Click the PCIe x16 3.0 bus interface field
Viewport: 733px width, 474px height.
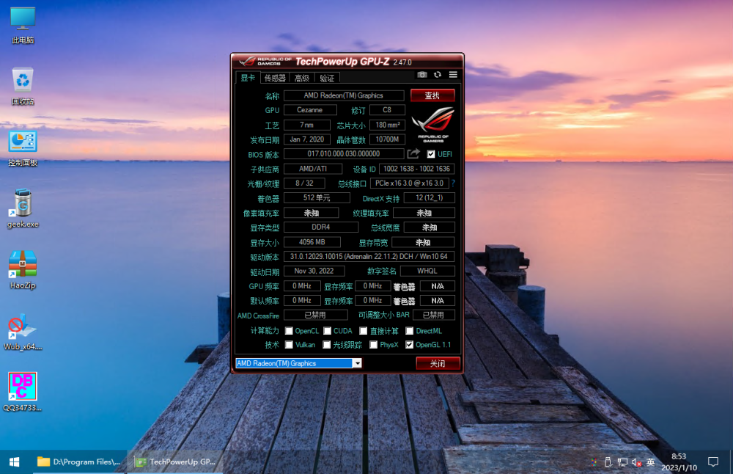[x=410, y=183]
